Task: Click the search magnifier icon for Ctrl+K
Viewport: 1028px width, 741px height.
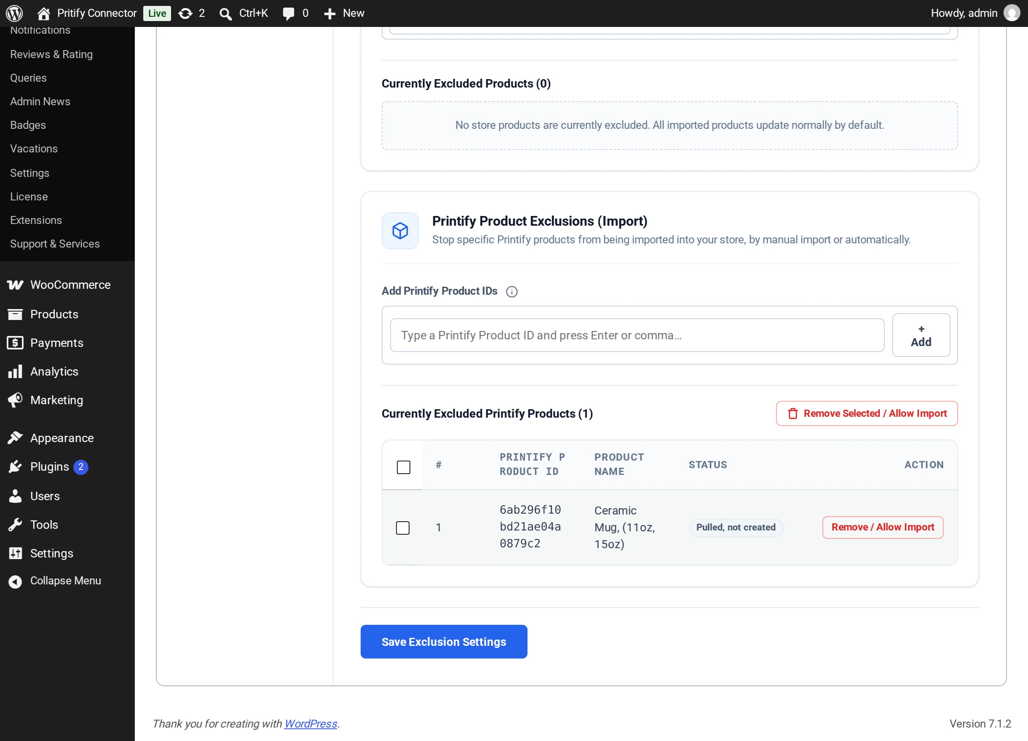Action: [x=225, y=14]
